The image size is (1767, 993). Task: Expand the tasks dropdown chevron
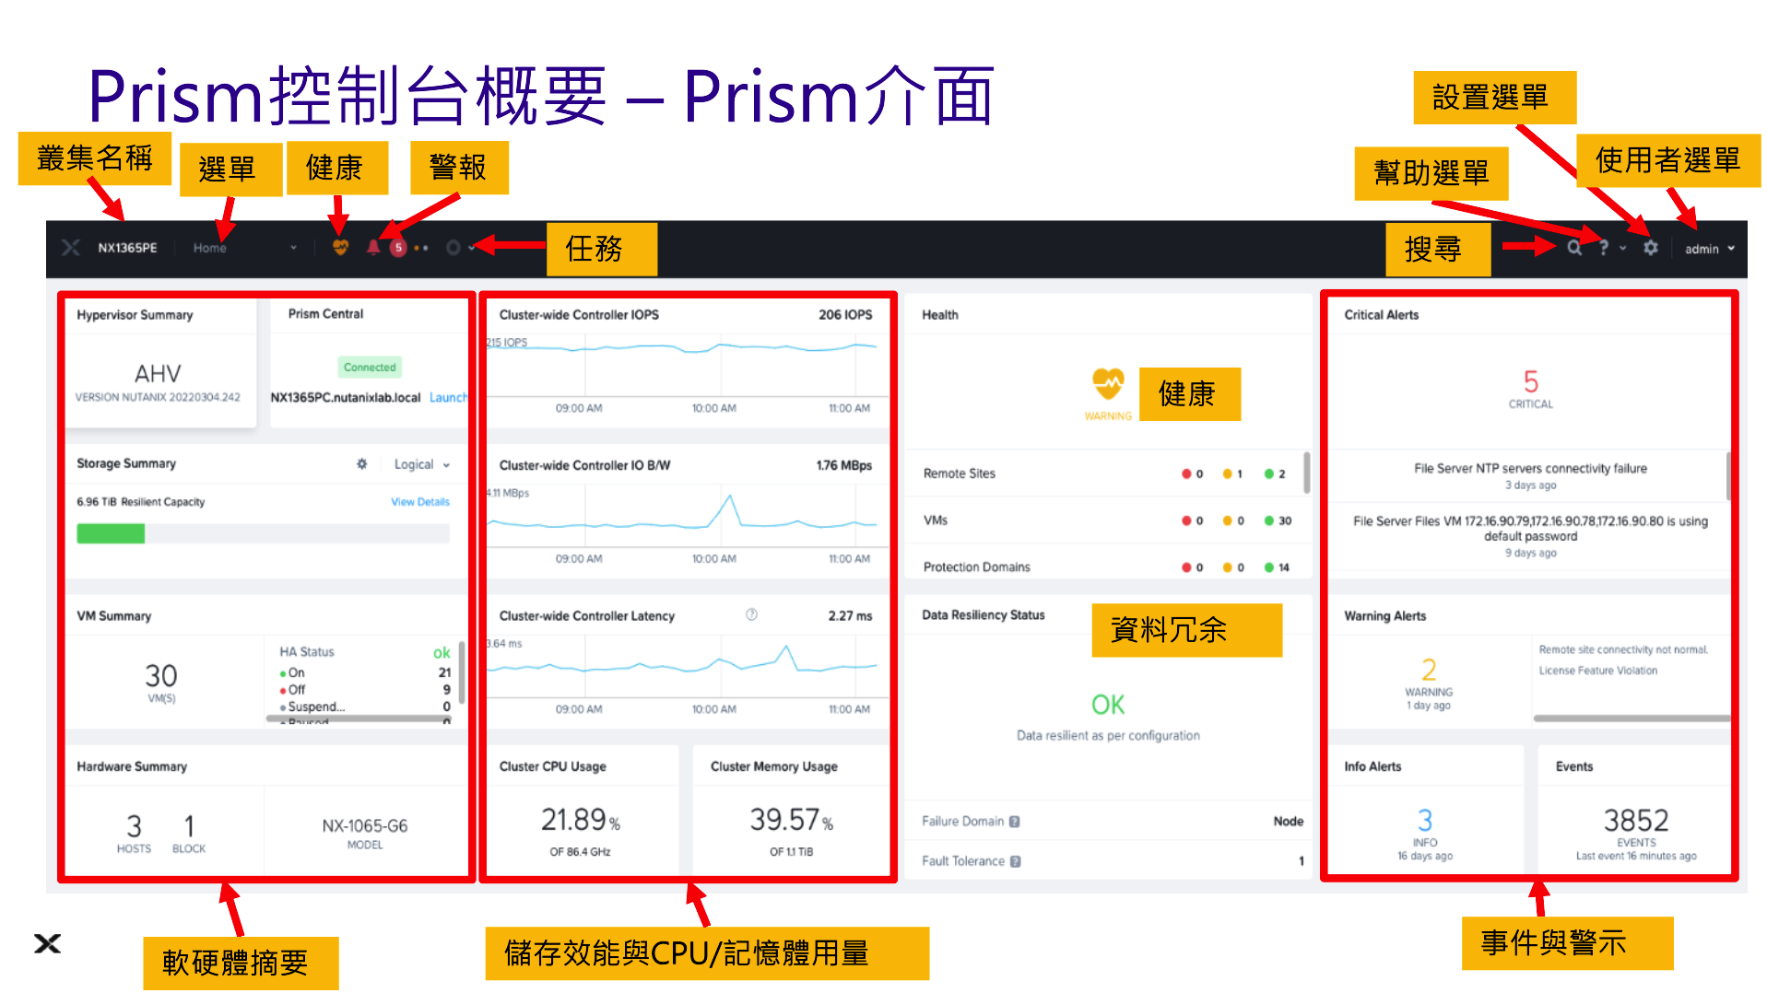coord(472,248)
